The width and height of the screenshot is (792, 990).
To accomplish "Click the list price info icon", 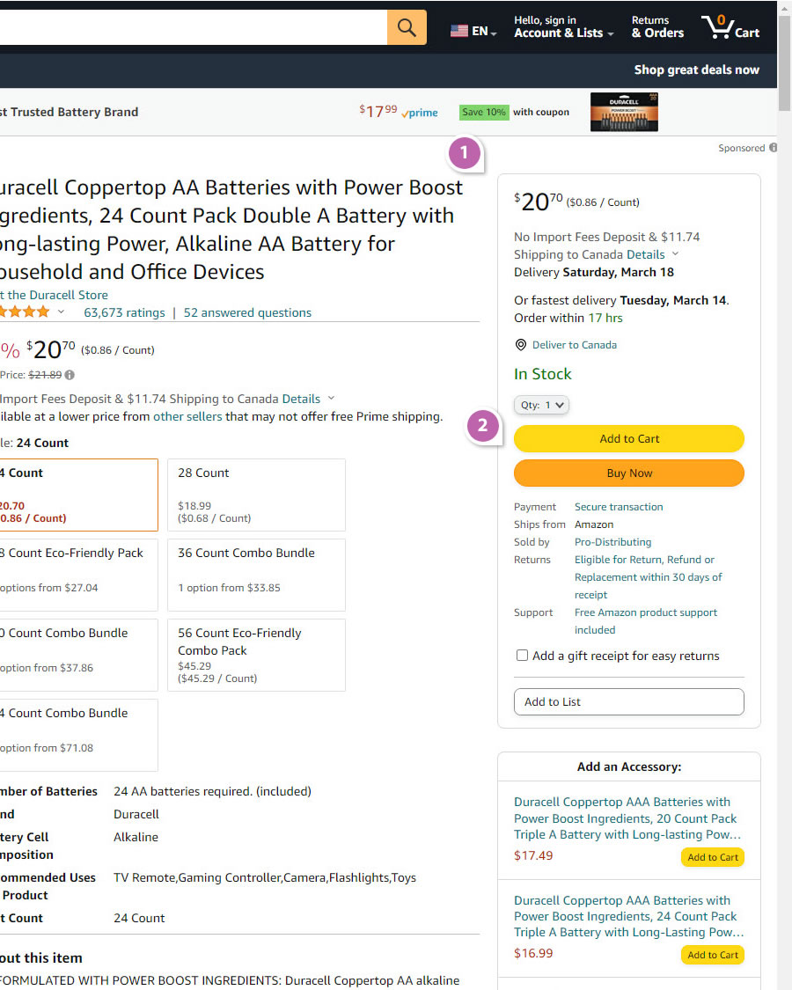I will pos(70,375).
